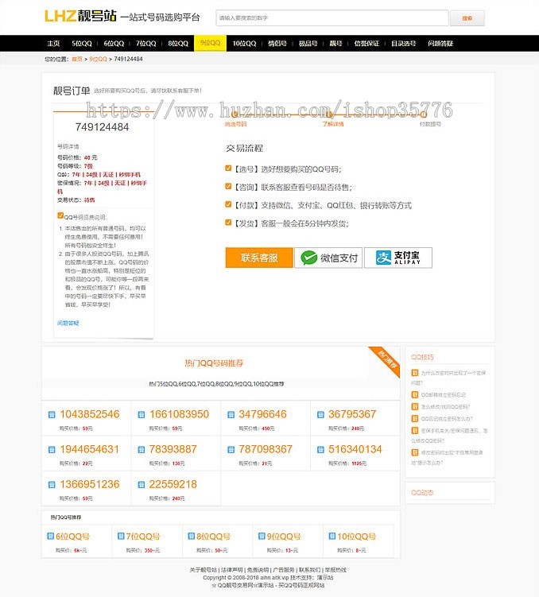Click the orange 联系客服 button
This screenshot has height=597, width=539.
point(259,258)
